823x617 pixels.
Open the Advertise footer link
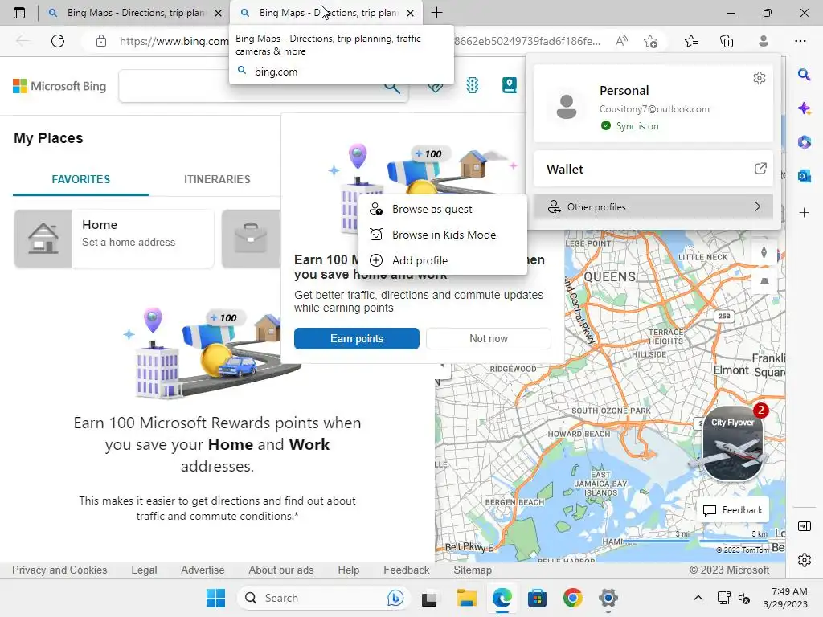pyautogui.click(x=203, y=570)
